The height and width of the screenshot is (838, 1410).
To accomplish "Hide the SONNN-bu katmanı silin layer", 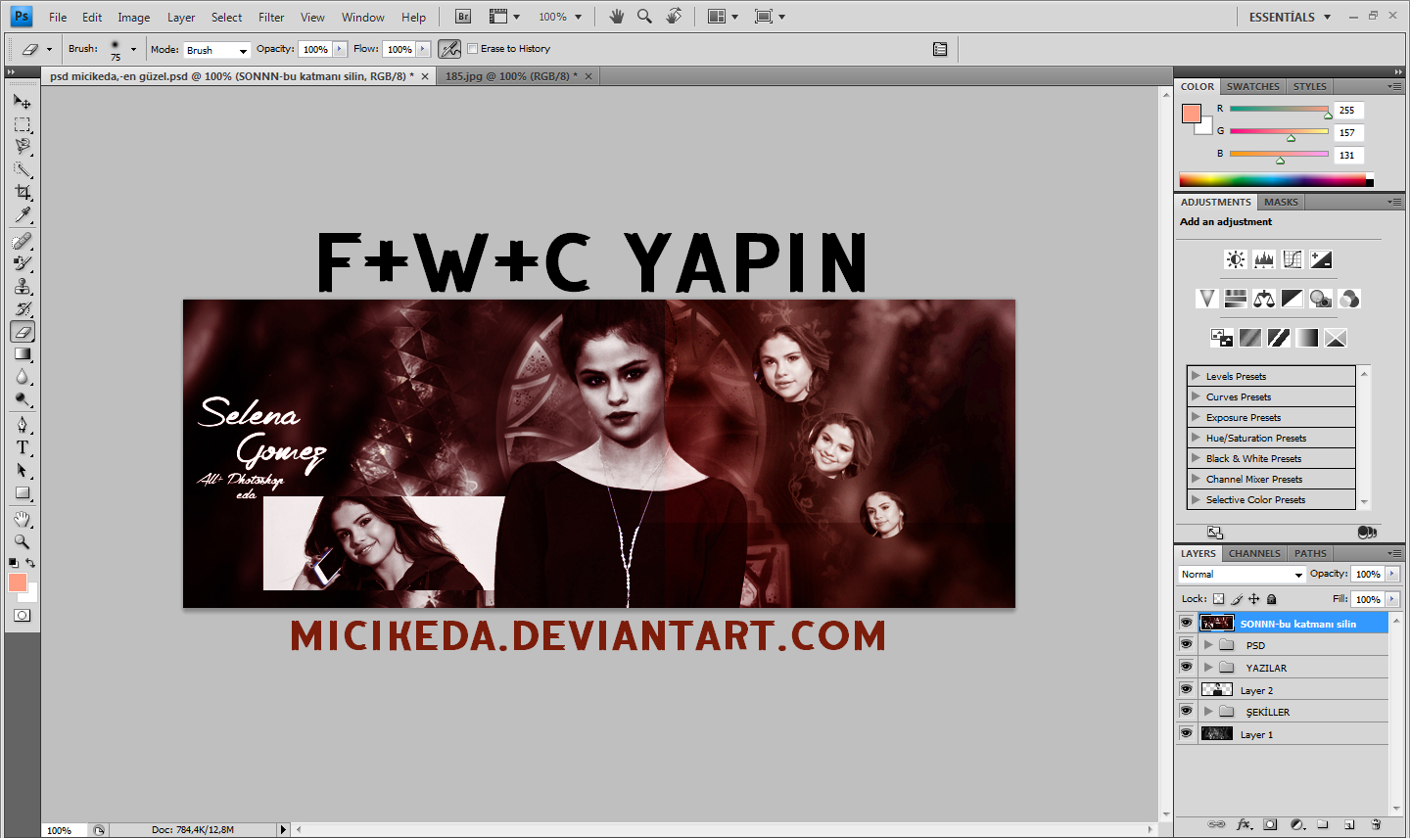I will click(x=1186, y=623).
